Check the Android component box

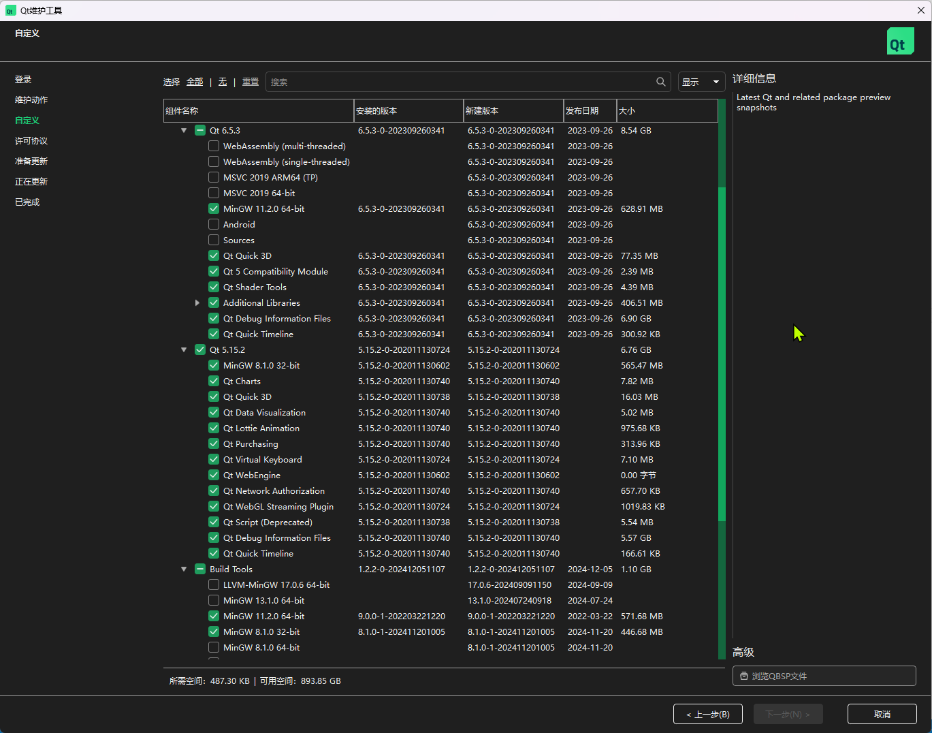pyautogui.click(x=214, y=224)
